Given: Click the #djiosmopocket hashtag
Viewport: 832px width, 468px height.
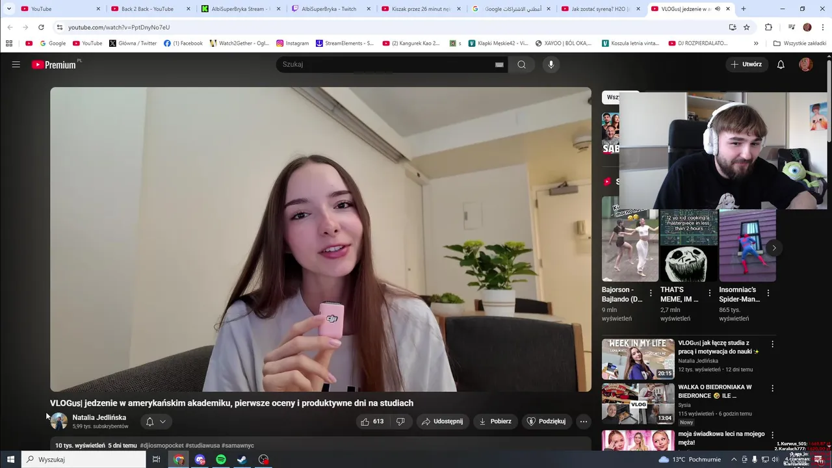Looking at the screenshot, I should pos(162,445).
